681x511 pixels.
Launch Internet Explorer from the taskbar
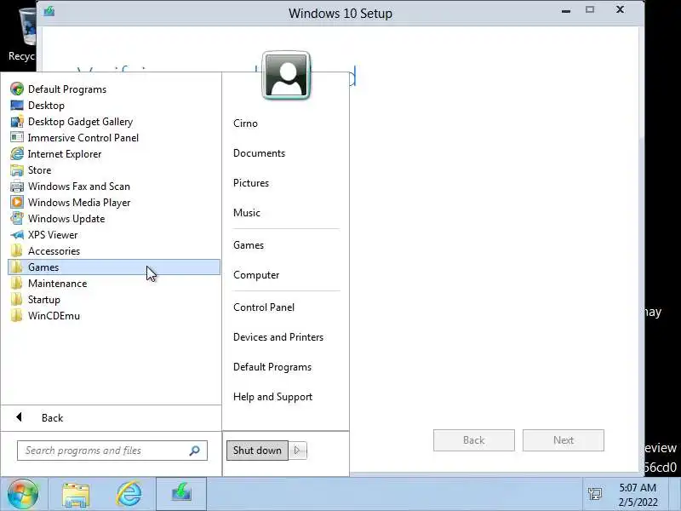coord(129,494)
